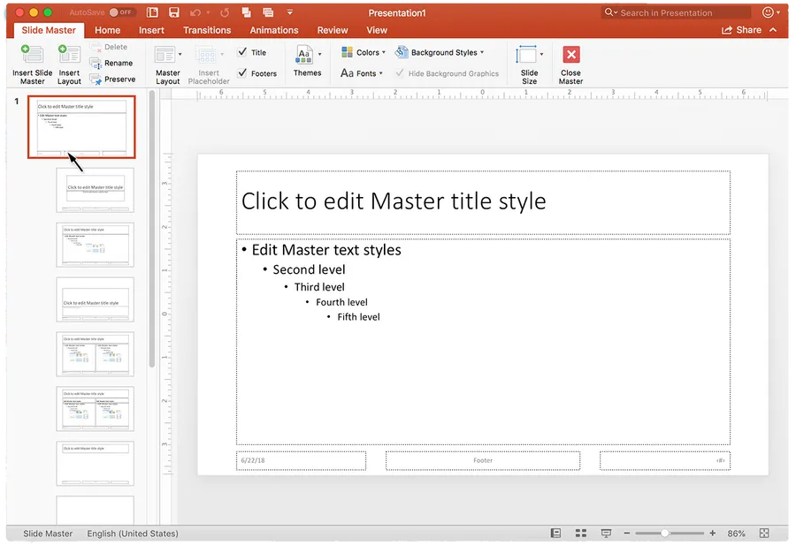Click the Redo icon
This screenshot has width=796, height=545.
pos(225,12)
